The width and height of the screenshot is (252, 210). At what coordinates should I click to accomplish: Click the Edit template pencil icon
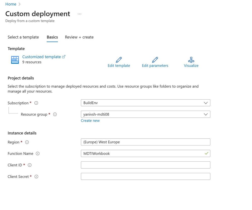(x=119, y=60)
